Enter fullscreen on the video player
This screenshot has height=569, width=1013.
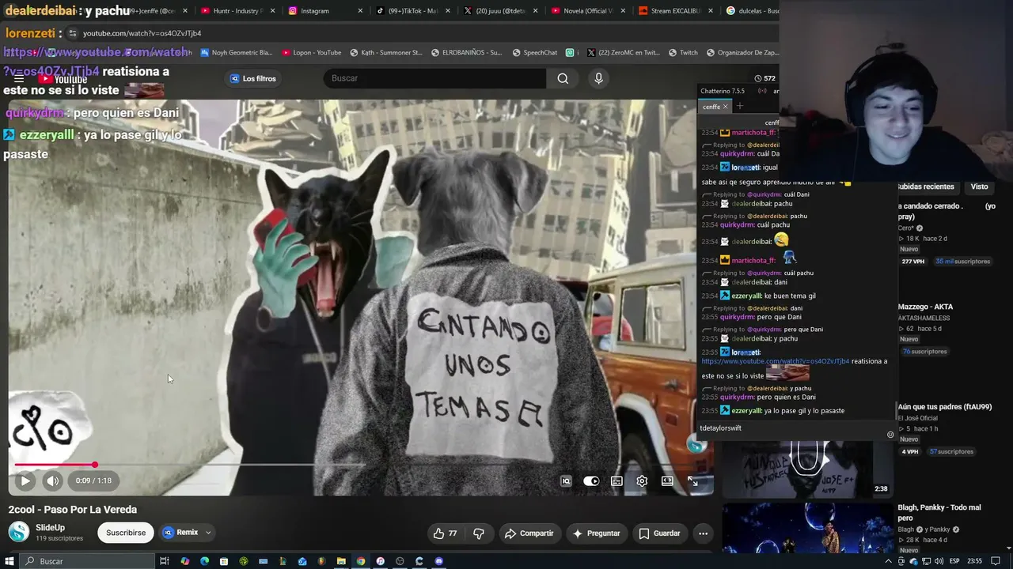coord(692,480)
